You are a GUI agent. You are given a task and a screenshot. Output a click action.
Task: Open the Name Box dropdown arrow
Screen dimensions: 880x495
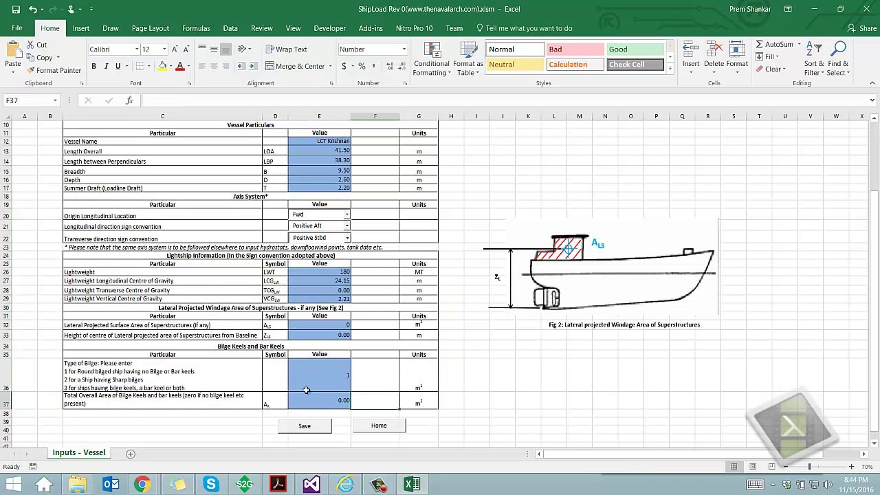55,100
